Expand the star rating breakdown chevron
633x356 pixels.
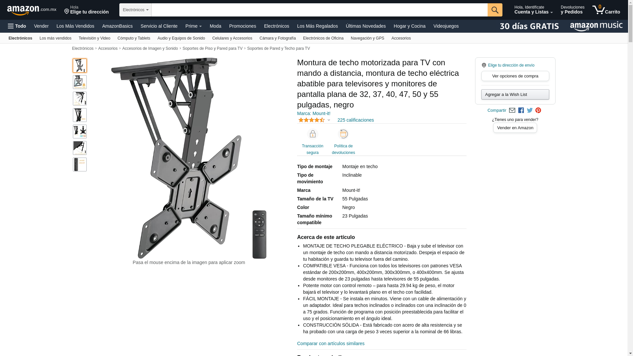[329, 120]
